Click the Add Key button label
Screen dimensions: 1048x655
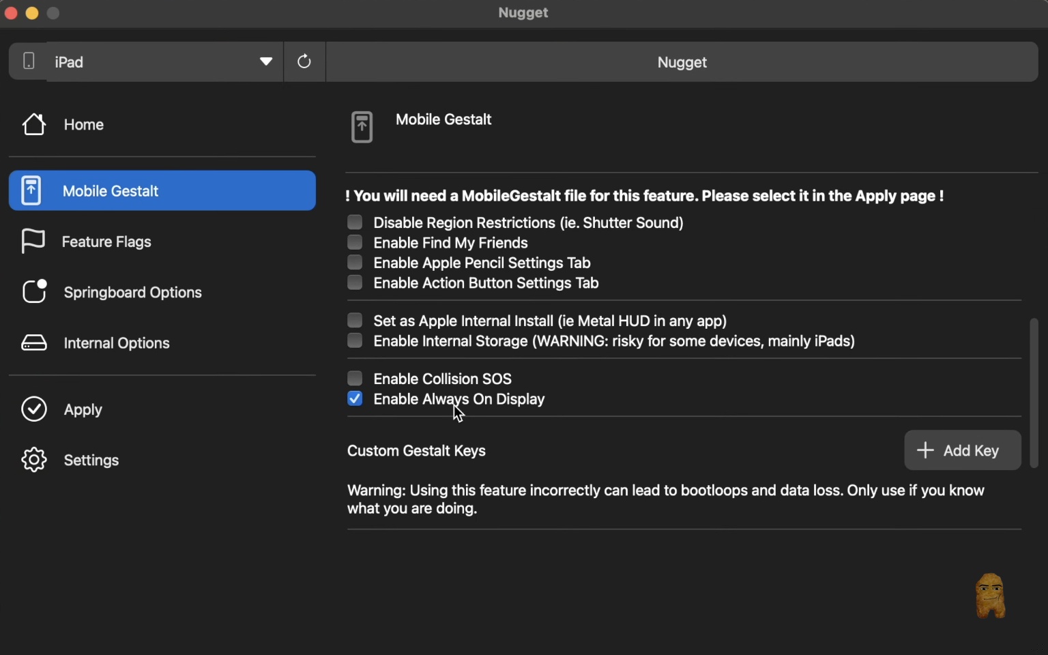pos(971,451)
